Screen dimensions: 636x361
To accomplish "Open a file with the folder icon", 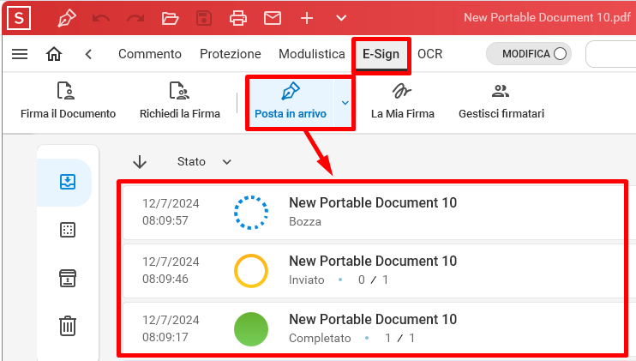I will coord(170,18).
